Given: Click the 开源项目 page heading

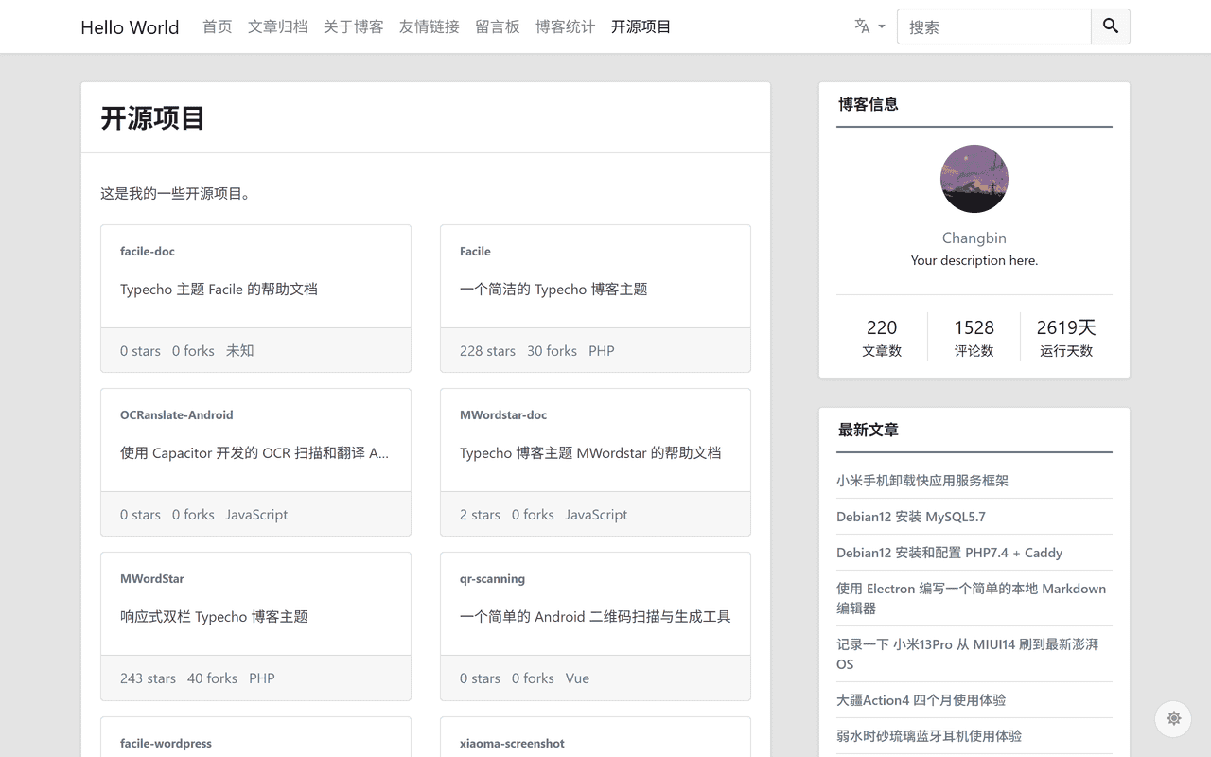Looking at the screenshot, I should coord(152,118).
